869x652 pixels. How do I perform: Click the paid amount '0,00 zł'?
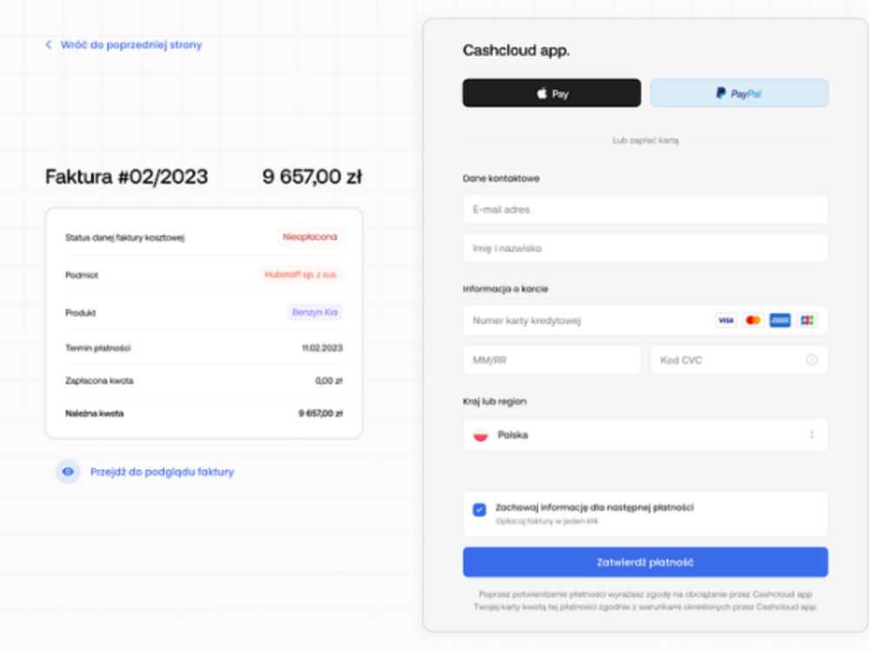point(328,381)
